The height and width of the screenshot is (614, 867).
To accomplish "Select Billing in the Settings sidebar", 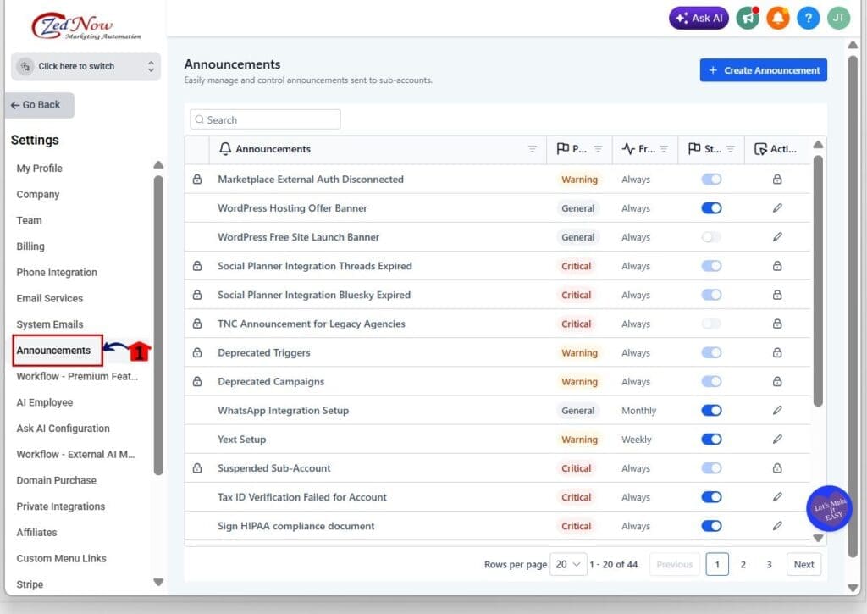I will [x=30, y=246].
